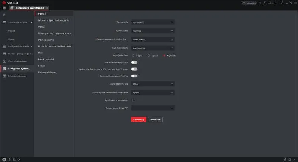This screenshot has height=162, width=298.
Task: Open Konta użytkowników in the sidebar
Action: (x=17, y=61)
